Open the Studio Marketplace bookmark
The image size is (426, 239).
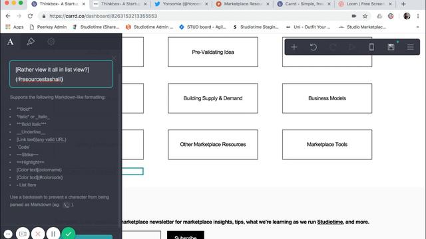coord(363,27)
